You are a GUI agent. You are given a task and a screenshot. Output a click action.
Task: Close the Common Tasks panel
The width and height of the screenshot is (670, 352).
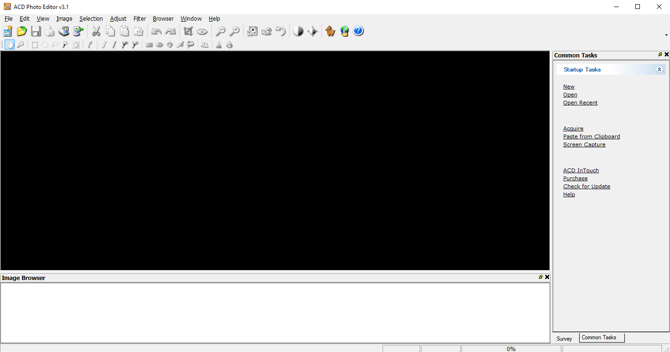(x=666, y=55)
